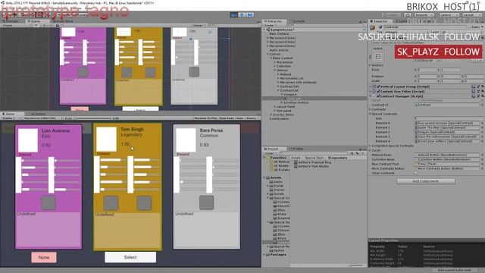Click object picker circle for Element 4

coord(482,141)
